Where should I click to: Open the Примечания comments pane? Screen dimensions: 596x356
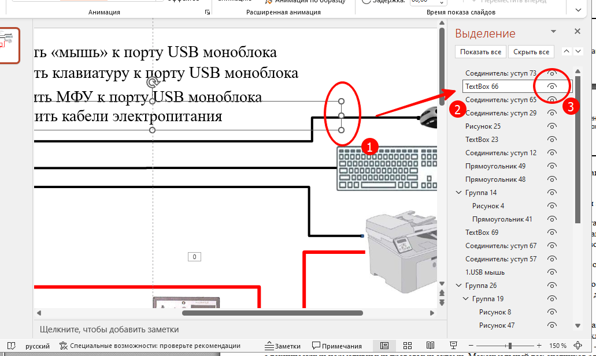click(x=337, y=346)
